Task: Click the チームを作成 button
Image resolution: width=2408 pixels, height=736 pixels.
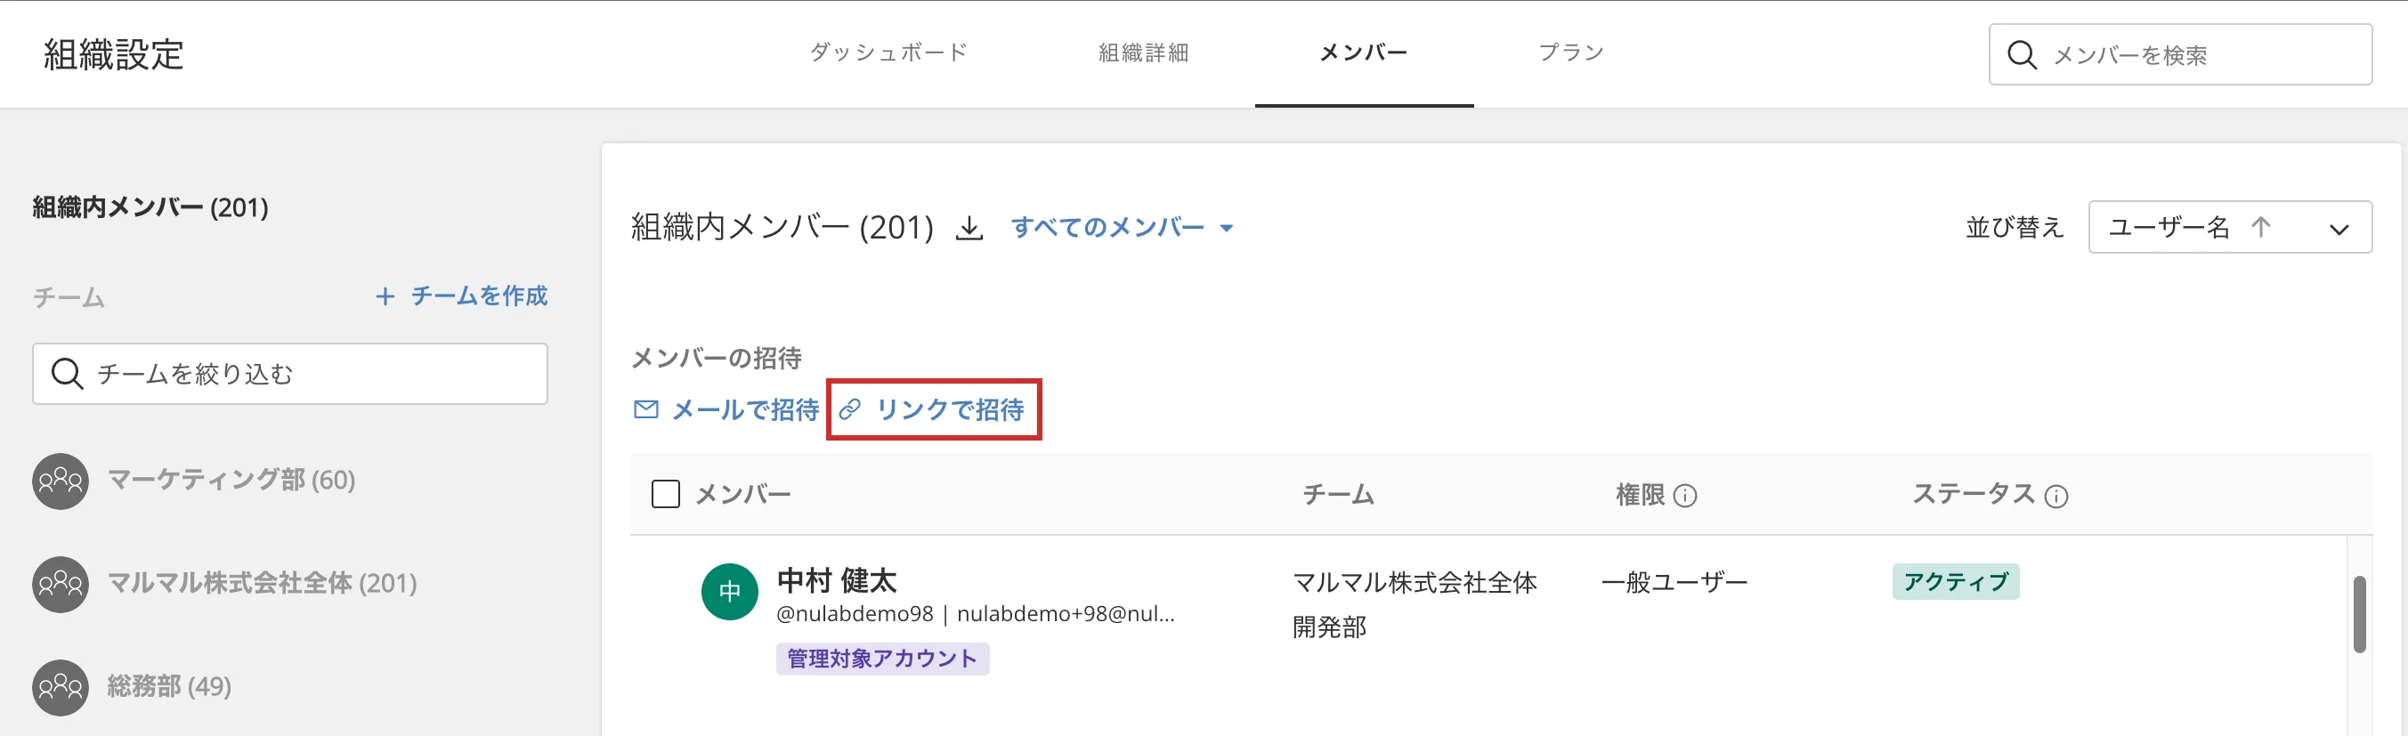Action: coord(462,297)
